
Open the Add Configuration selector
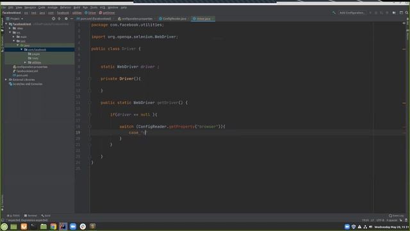pyautogui.click(x=352, y=13)
